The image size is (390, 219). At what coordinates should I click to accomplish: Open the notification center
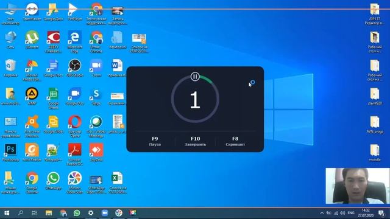(381, 213)
